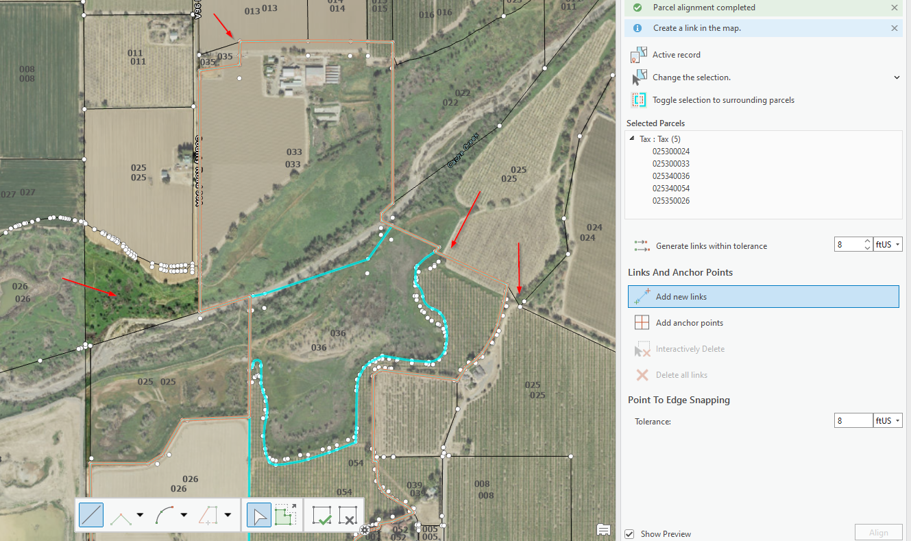Image resolution: width=911 pixels, height=541 pixels.
Task: Open the arc tool dropdown arrow
Action: (x=185, y=514)
